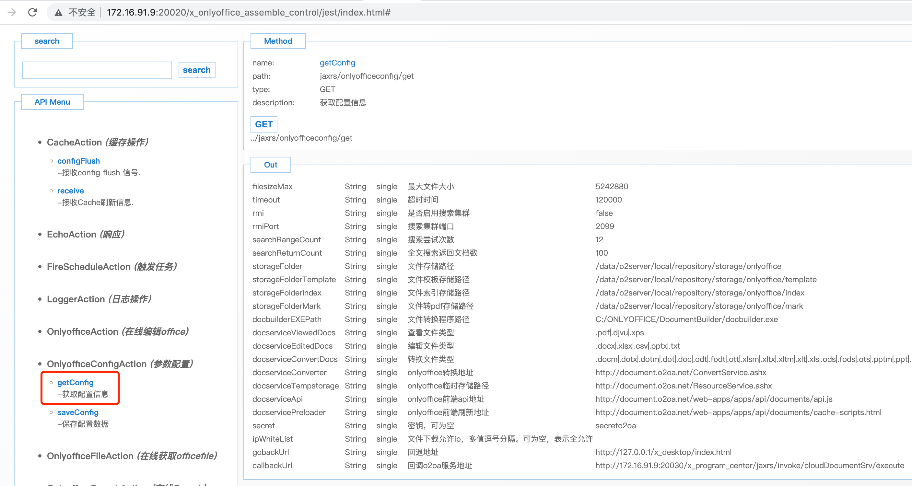Open the receive API link
Viewport: 912px width, 486px height.
[70, 191]
